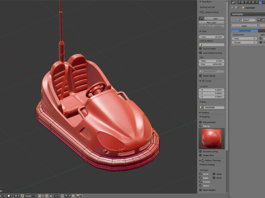Open the properties editor type selector

tap(234, 2)
